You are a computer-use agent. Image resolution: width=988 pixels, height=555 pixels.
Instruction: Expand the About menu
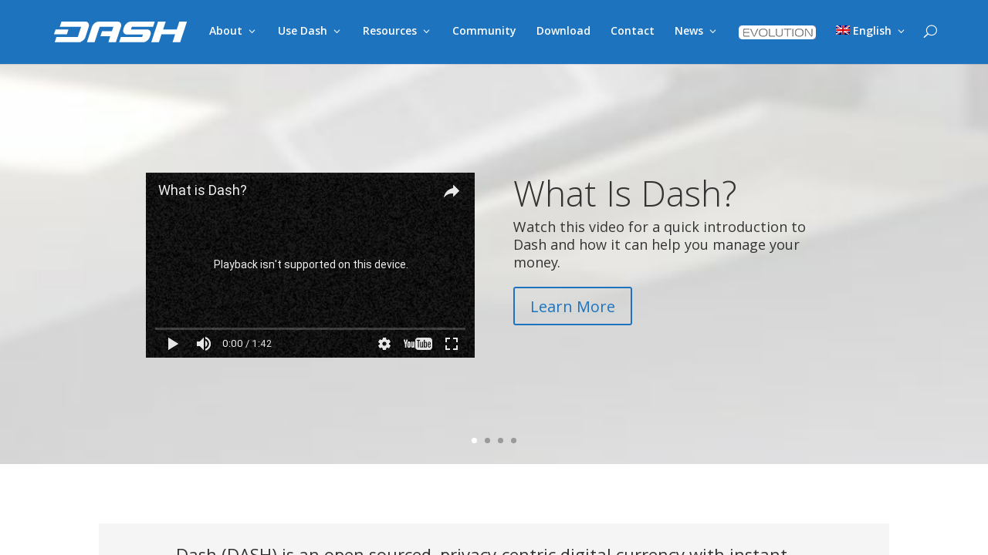pyautogui.click(x=232, y=31)
